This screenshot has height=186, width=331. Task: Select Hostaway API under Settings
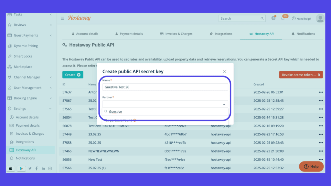click(26, 150)
